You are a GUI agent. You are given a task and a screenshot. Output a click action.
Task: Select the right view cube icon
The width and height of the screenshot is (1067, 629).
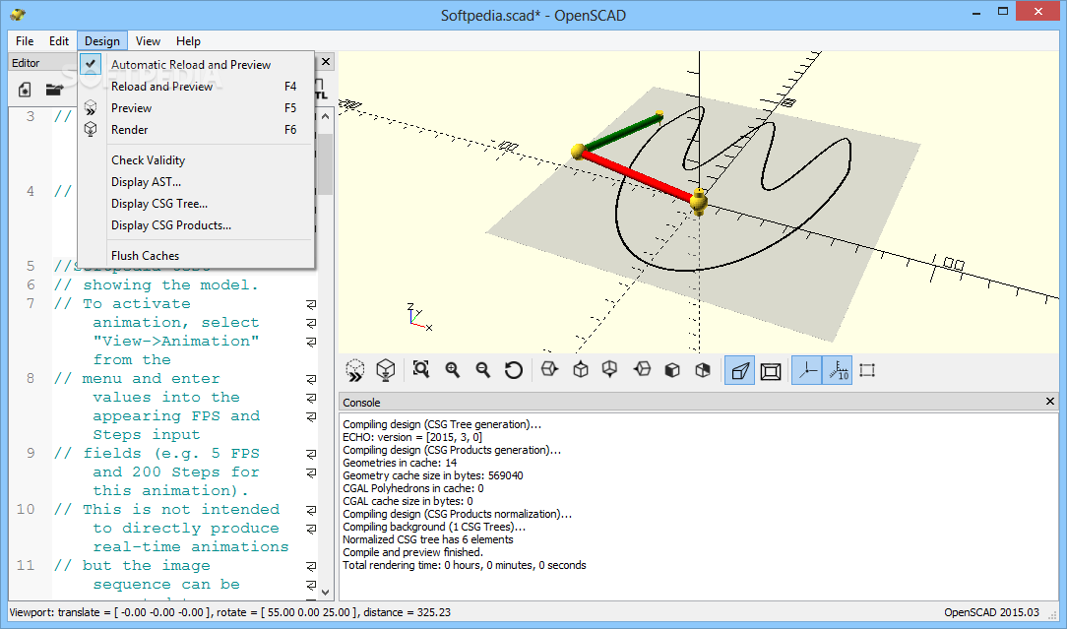[549, 370]
